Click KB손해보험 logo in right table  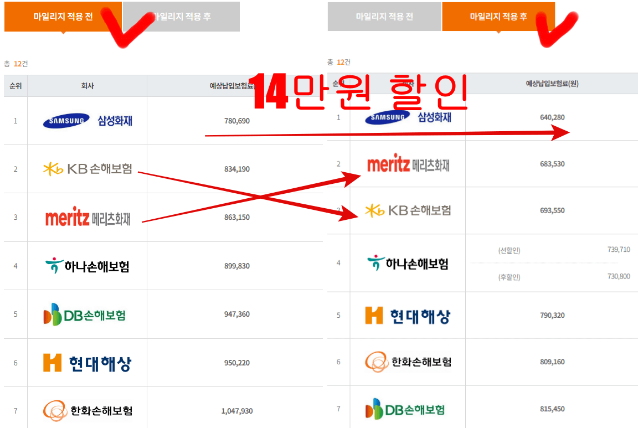tap(408, 210)
